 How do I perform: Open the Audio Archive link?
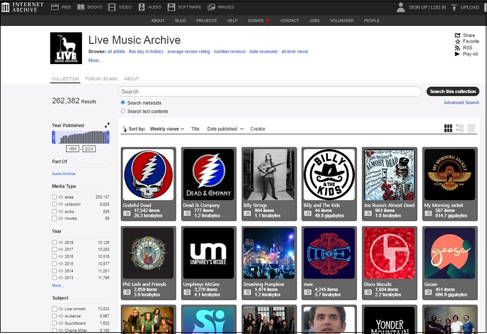coord(63,174)
